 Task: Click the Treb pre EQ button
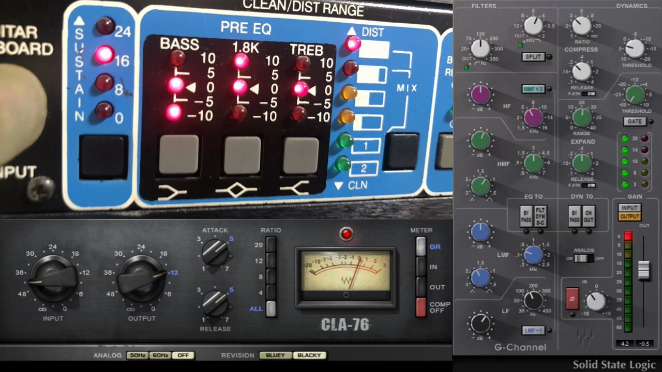[x=300, y=156]
